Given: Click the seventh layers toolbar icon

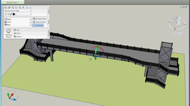Looking at the screenshot, I should (27, 8).
